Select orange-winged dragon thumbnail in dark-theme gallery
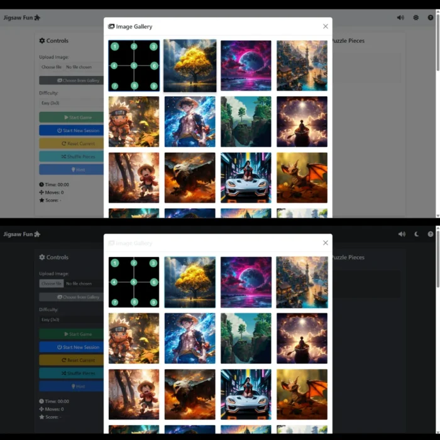 click(x=302, y=394)
